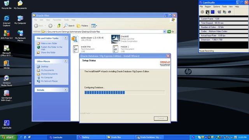Open My Documents in Other Places list
249x140 pixels.
47,70
